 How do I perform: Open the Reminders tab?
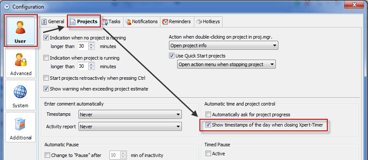click(176, 21)
